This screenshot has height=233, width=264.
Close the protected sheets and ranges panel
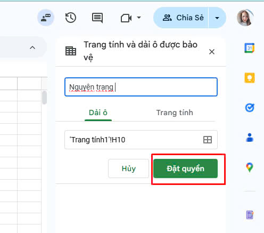pyautogui.click(x=212, y=52)
